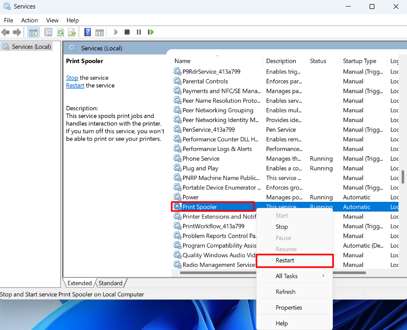
Task: Open the Action menu
Action: (x=29, y=20)
